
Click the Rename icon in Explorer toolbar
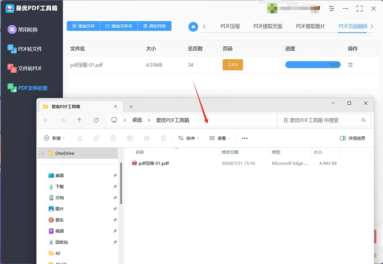pos(130,138)
